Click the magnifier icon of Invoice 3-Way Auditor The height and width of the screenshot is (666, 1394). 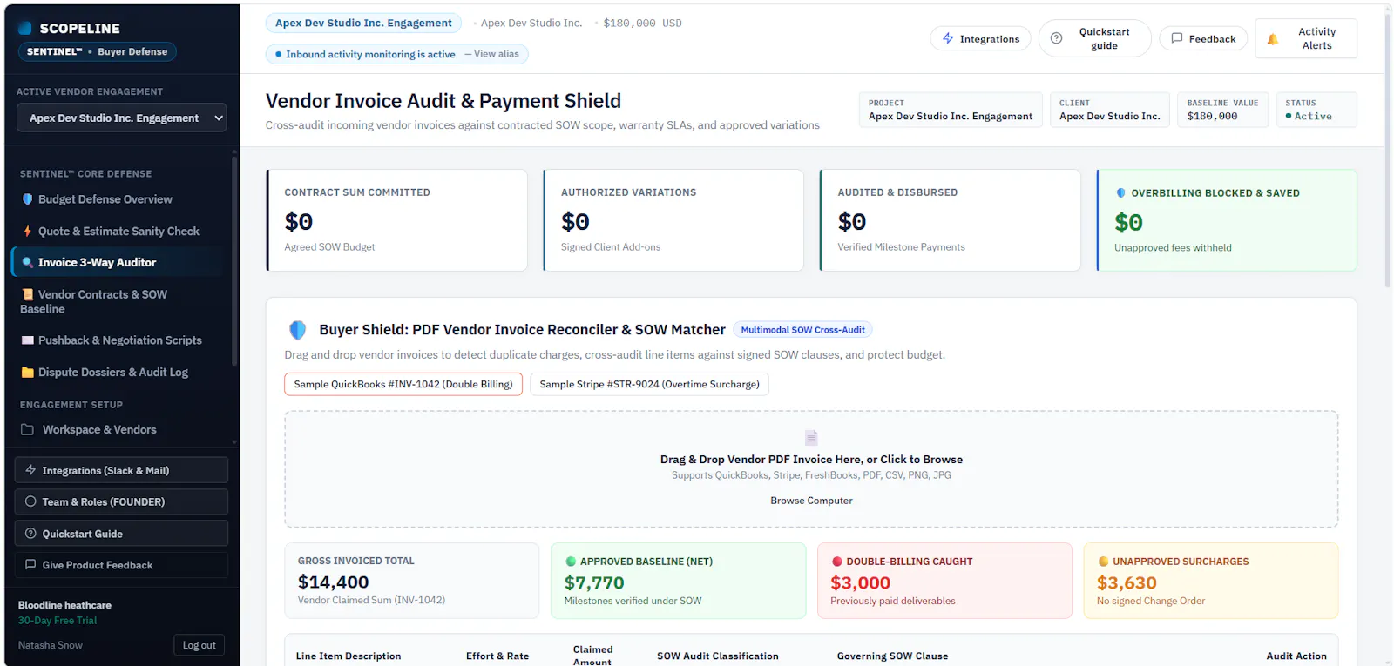click(x=27, y=262)
